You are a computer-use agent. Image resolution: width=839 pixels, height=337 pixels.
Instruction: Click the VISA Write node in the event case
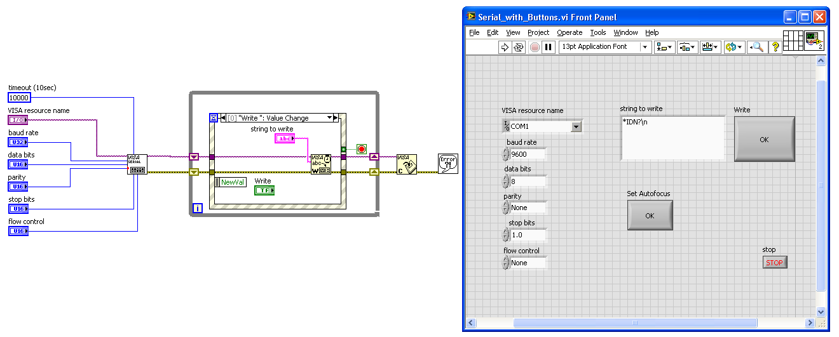point(321,164)
